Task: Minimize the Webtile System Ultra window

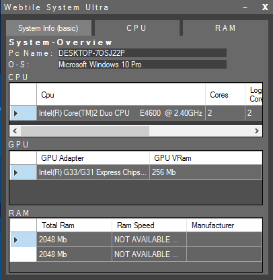Action: point(245,7)
